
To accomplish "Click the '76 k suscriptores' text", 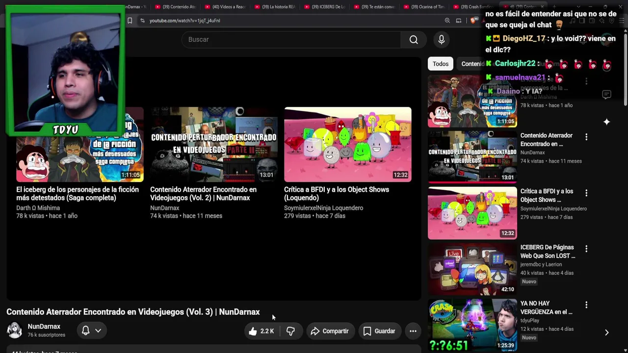I will coord(46,335).
